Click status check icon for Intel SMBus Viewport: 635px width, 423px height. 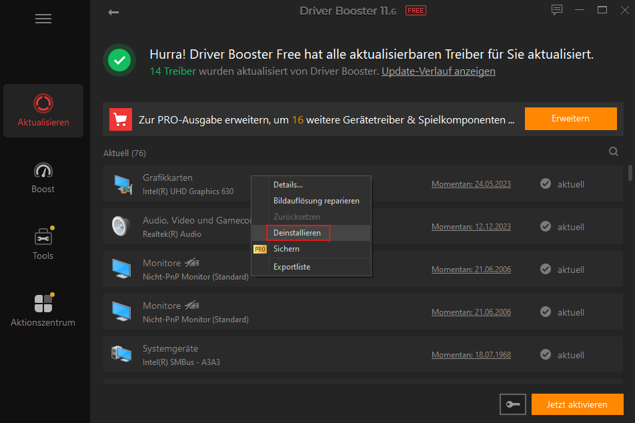point(546,354)
